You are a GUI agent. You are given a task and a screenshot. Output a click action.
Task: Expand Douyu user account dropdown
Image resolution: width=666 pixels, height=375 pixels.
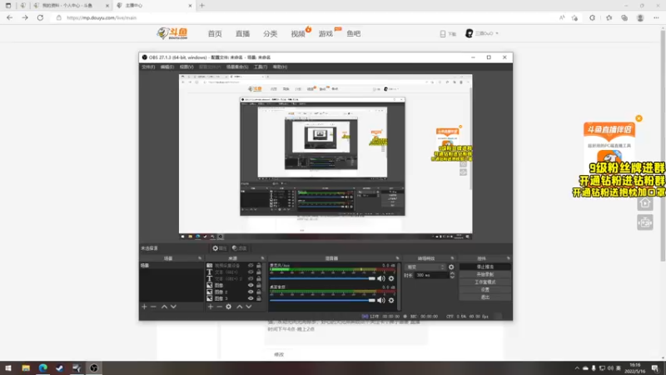coord(482,33)
